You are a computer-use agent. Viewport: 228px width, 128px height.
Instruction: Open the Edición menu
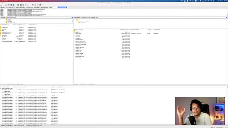tap(16, 1)
